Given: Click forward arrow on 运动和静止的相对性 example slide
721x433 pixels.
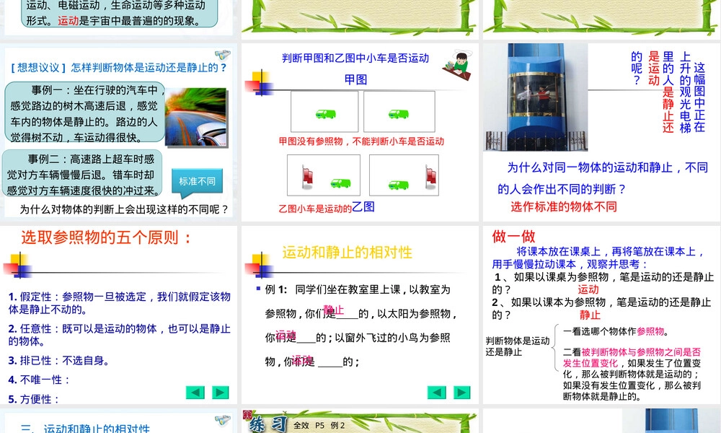Looking at the screenshot, I should (x=461, y=393).
